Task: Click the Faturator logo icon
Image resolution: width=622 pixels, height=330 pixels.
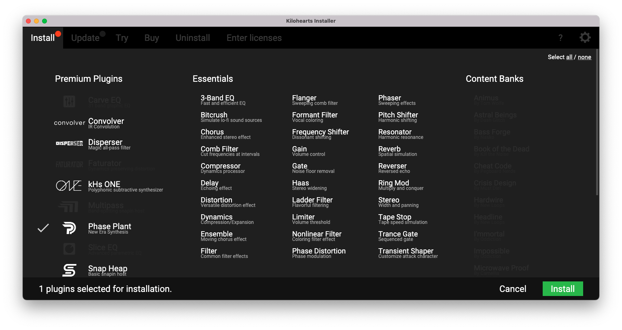Action: click(69, 164)
